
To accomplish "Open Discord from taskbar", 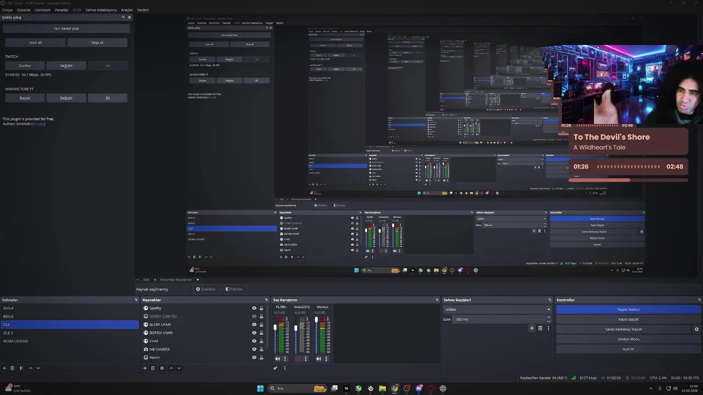I will [419, 388].
